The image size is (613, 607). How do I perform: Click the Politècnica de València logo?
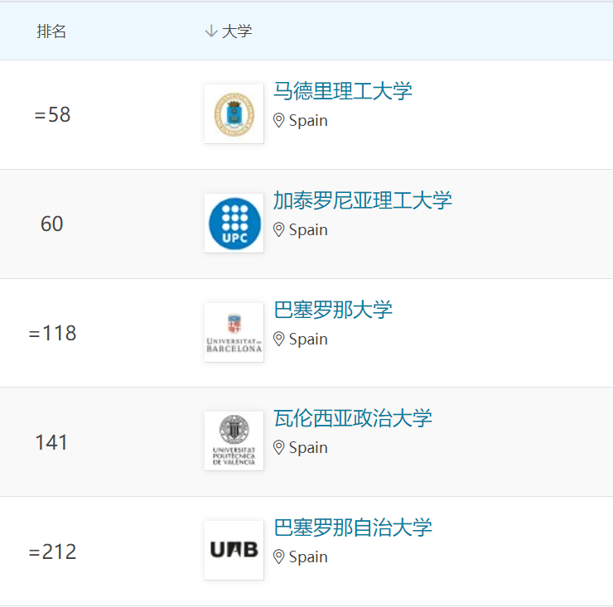tap(234, 441)
